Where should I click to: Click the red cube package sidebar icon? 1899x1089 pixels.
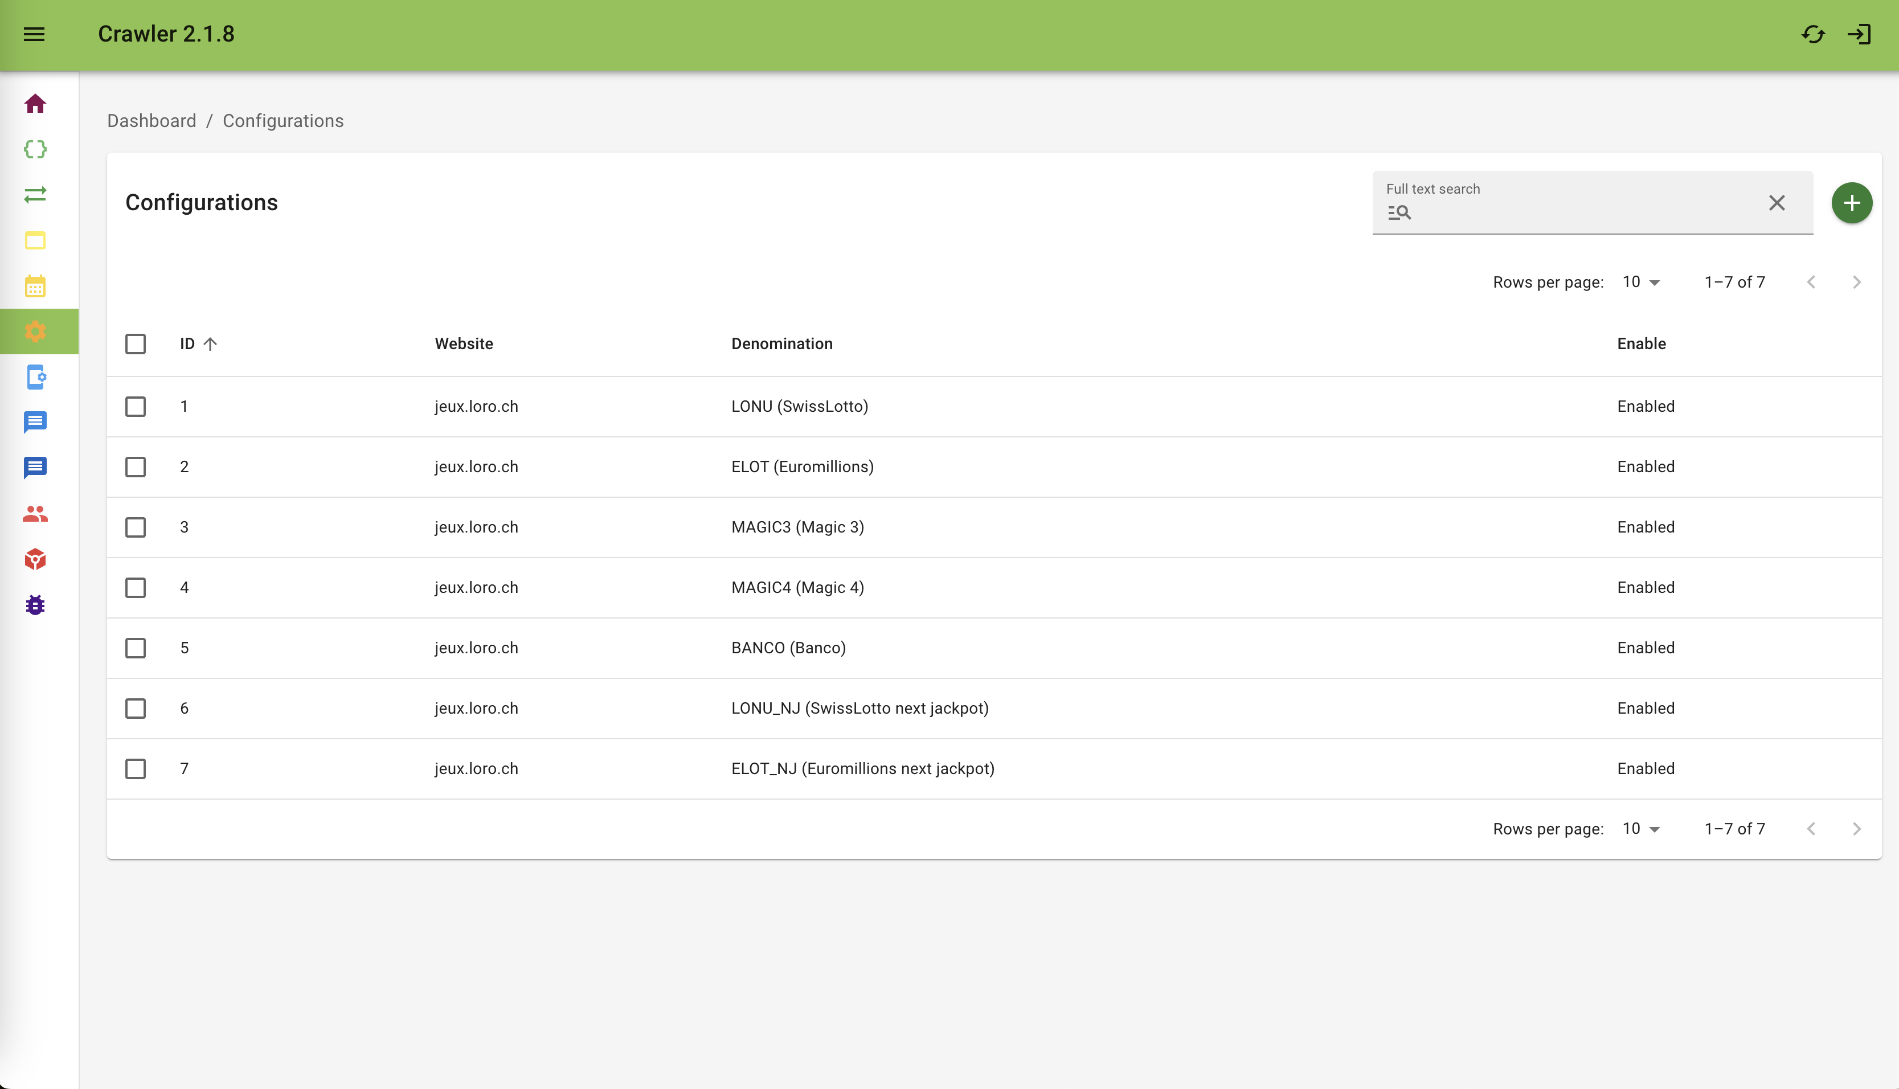click(x=35, y=559)
